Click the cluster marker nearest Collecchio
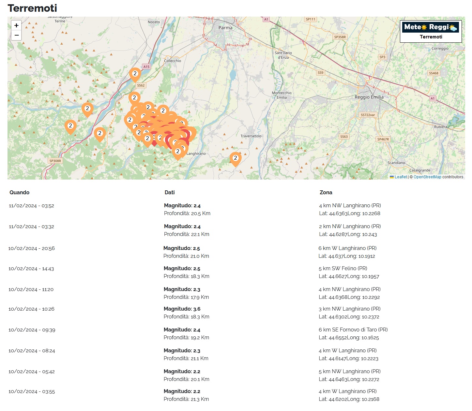The width and height of the screenshot is (472, 411). click(x=135, y=74)
